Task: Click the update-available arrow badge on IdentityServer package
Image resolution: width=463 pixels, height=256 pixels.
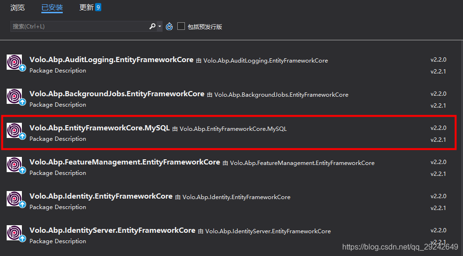Action: (x=22, y=239)
